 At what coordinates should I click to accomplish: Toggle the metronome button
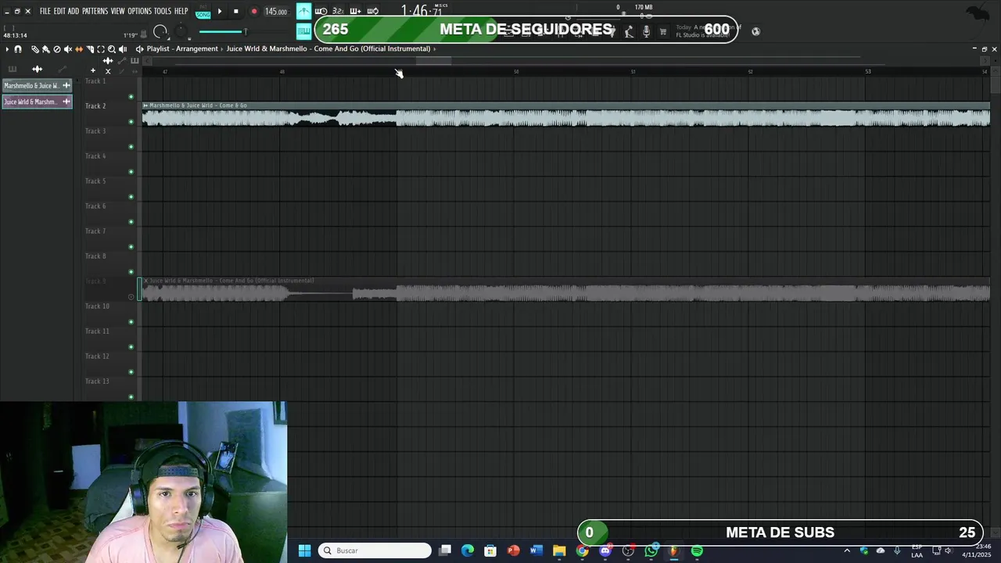click(303, 11)
